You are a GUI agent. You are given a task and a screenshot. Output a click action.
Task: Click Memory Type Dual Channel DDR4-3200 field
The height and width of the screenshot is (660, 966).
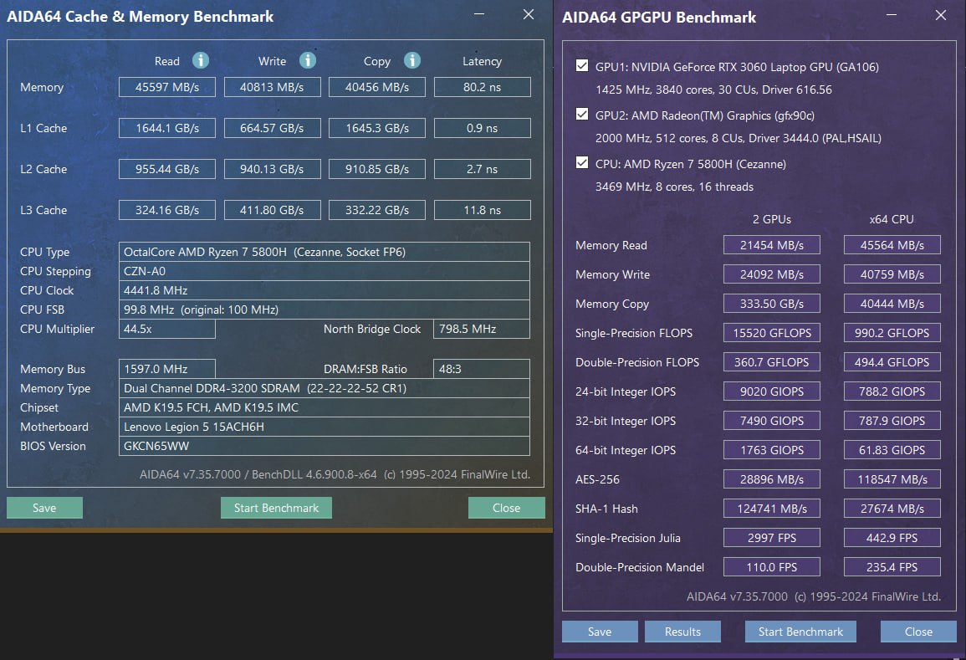point(324,388)
